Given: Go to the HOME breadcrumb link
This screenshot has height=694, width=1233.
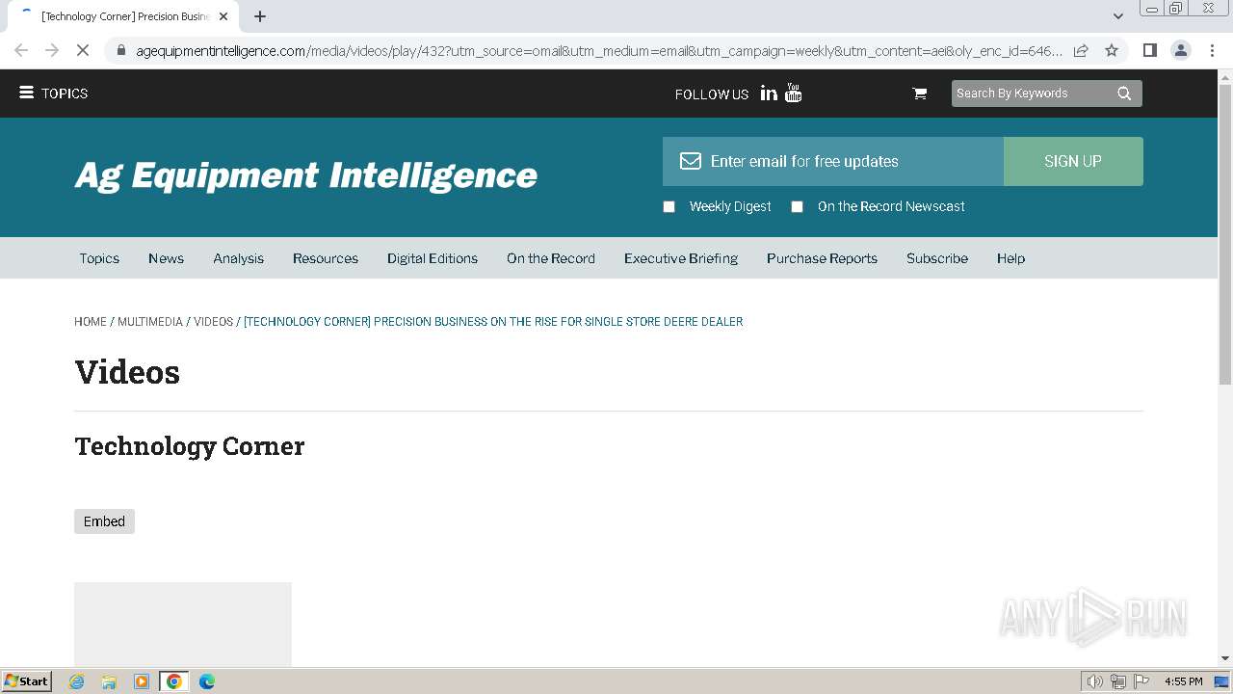Looking at the screenshot, I should point(91,322).
